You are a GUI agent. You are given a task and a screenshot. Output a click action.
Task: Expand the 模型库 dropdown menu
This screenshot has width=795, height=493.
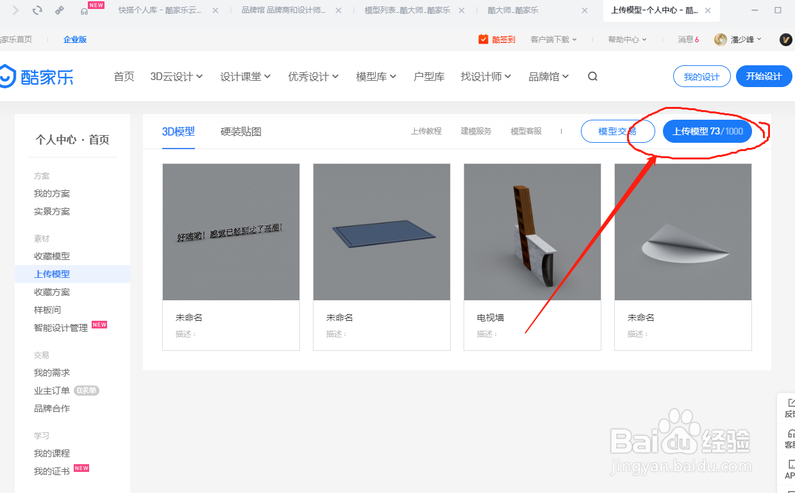click(376, 76)
